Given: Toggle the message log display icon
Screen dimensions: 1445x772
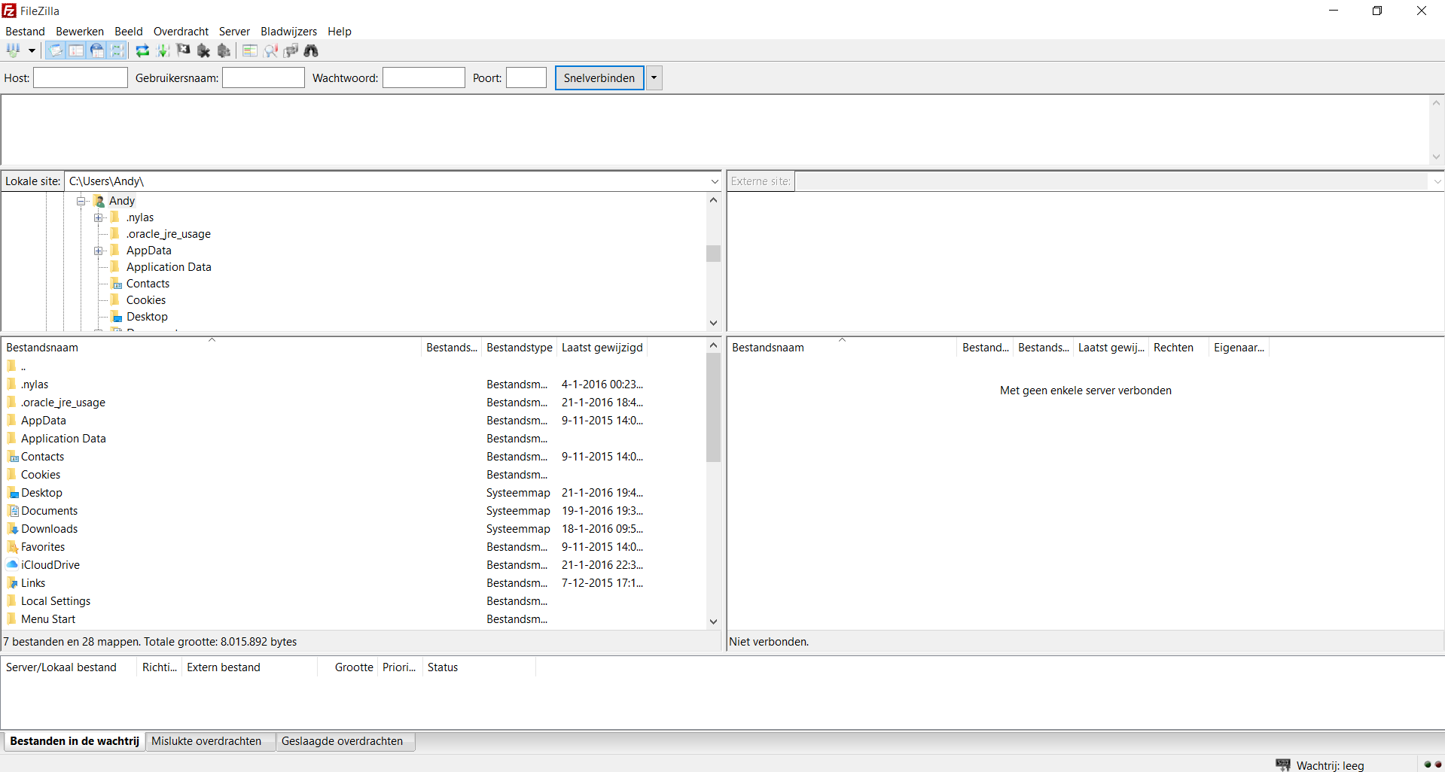Looking at the screenshot, I should point(55,50).
